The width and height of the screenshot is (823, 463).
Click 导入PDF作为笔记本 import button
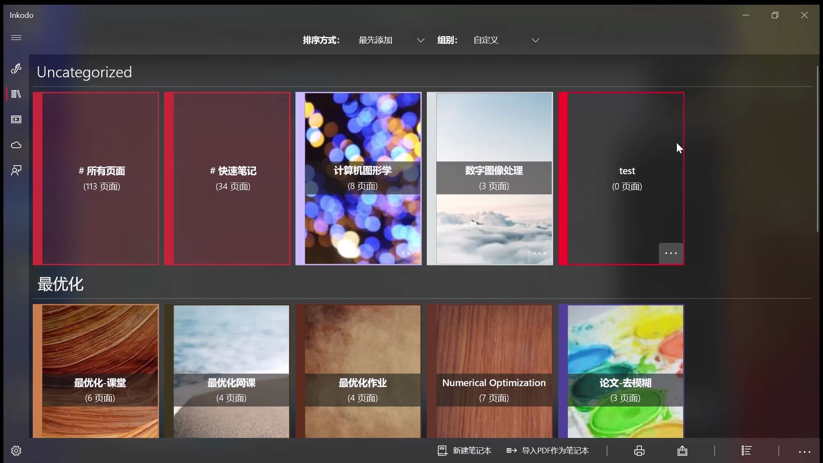click(548, 451)
